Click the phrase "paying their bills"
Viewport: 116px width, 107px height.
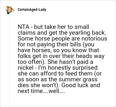coord(59,45)
